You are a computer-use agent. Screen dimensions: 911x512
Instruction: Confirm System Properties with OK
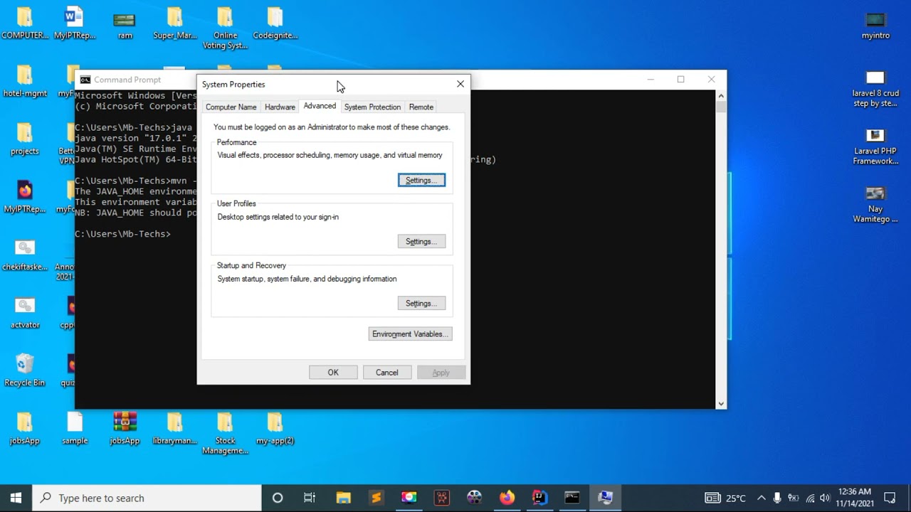coord(333,373)
